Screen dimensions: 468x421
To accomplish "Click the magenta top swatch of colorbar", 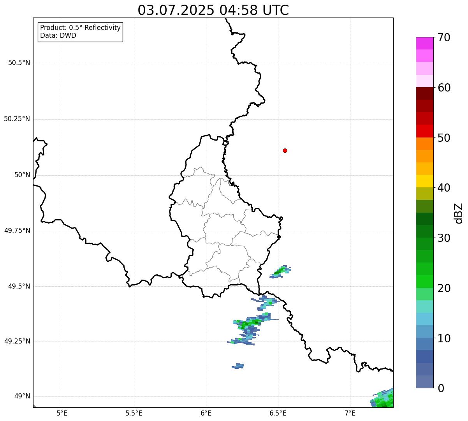I will pos(425,43).
